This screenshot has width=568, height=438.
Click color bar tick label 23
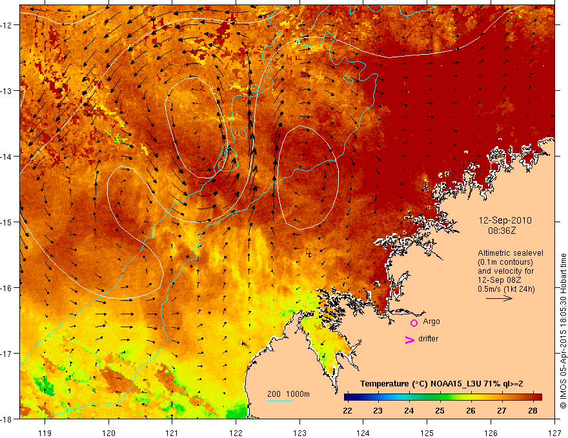coord(378,411)
